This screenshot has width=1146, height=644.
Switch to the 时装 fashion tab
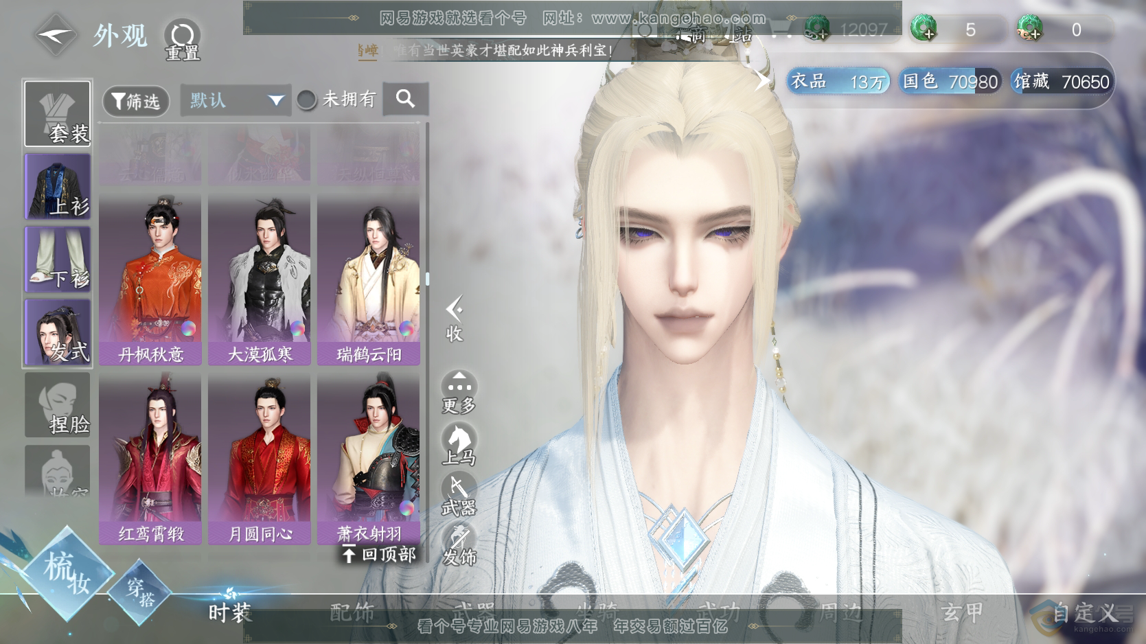click(x=230, y=612)
